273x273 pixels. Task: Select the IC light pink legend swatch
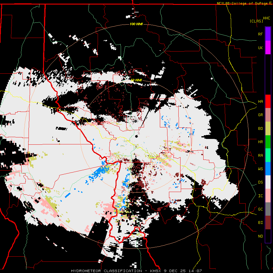tap(268, 196)
